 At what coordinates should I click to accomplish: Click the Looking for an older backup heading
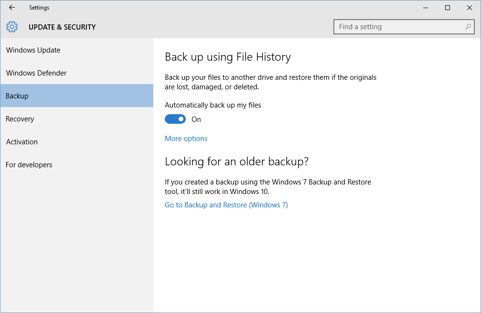tap(236, 162)
